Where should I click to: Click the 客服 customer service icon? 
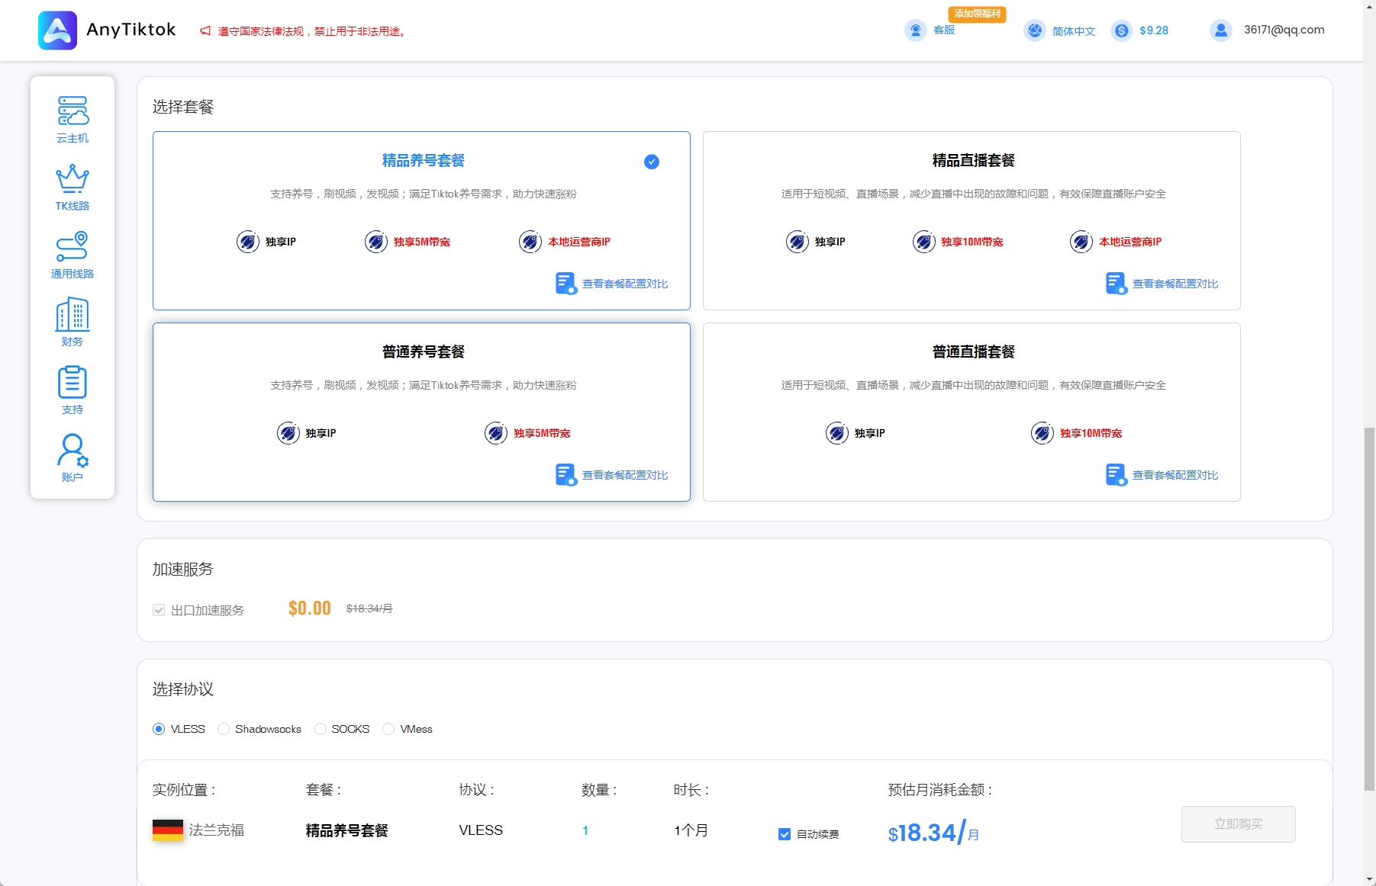(915, 30)
